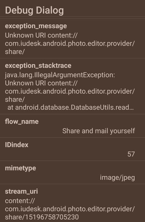Tap the IDindex label

point(17,145)
